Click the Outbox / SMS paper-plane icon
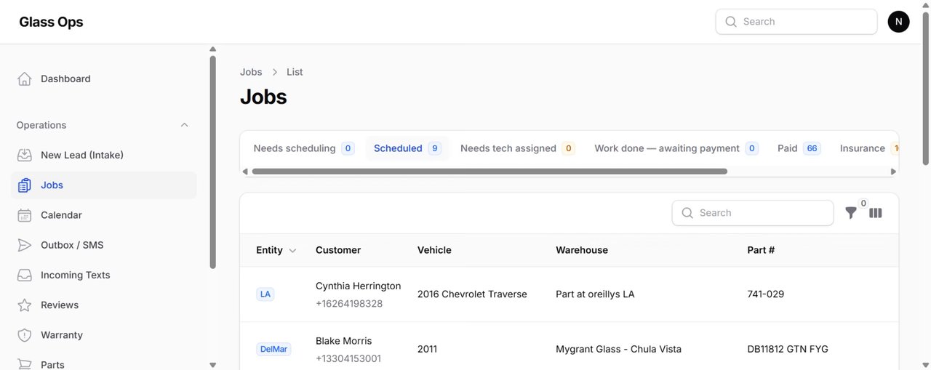The image size is (931, 370). pos(25,245)
